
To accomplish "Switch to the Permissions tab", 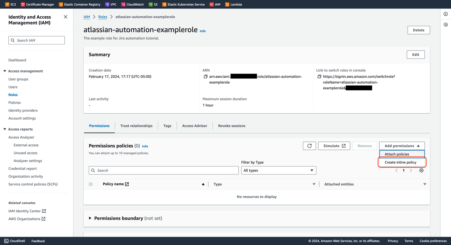I will point(99,126).
